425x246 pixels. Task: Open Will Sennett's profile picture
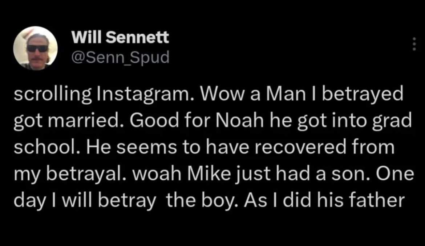click(x=35, y=48)
